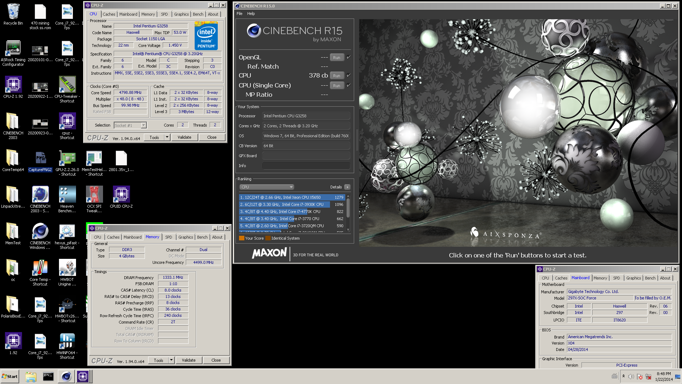
Task: Open MemTestHelper Shortcut icon
Action: [94, 163]
